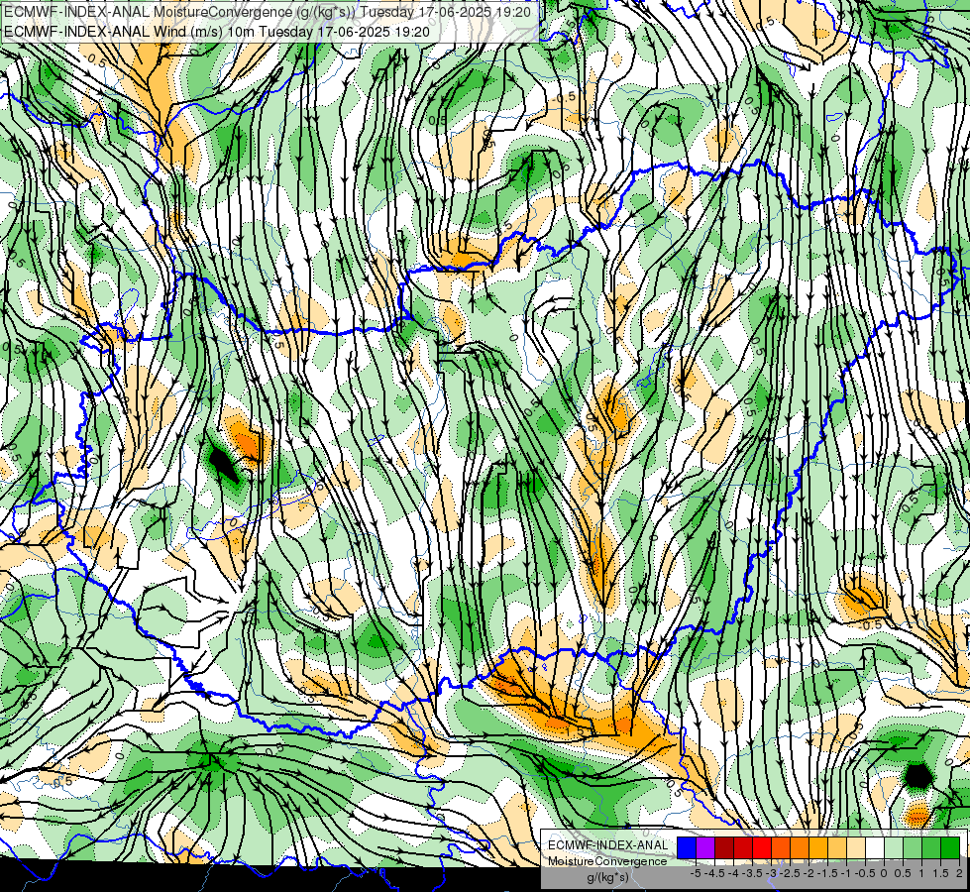Click the g/(kg*s) units label in the legend

(608, 877)
